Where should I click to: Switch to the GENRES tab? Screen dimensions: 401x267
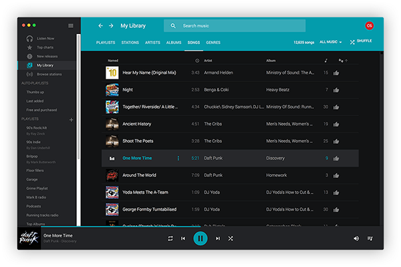pos(213,43)
